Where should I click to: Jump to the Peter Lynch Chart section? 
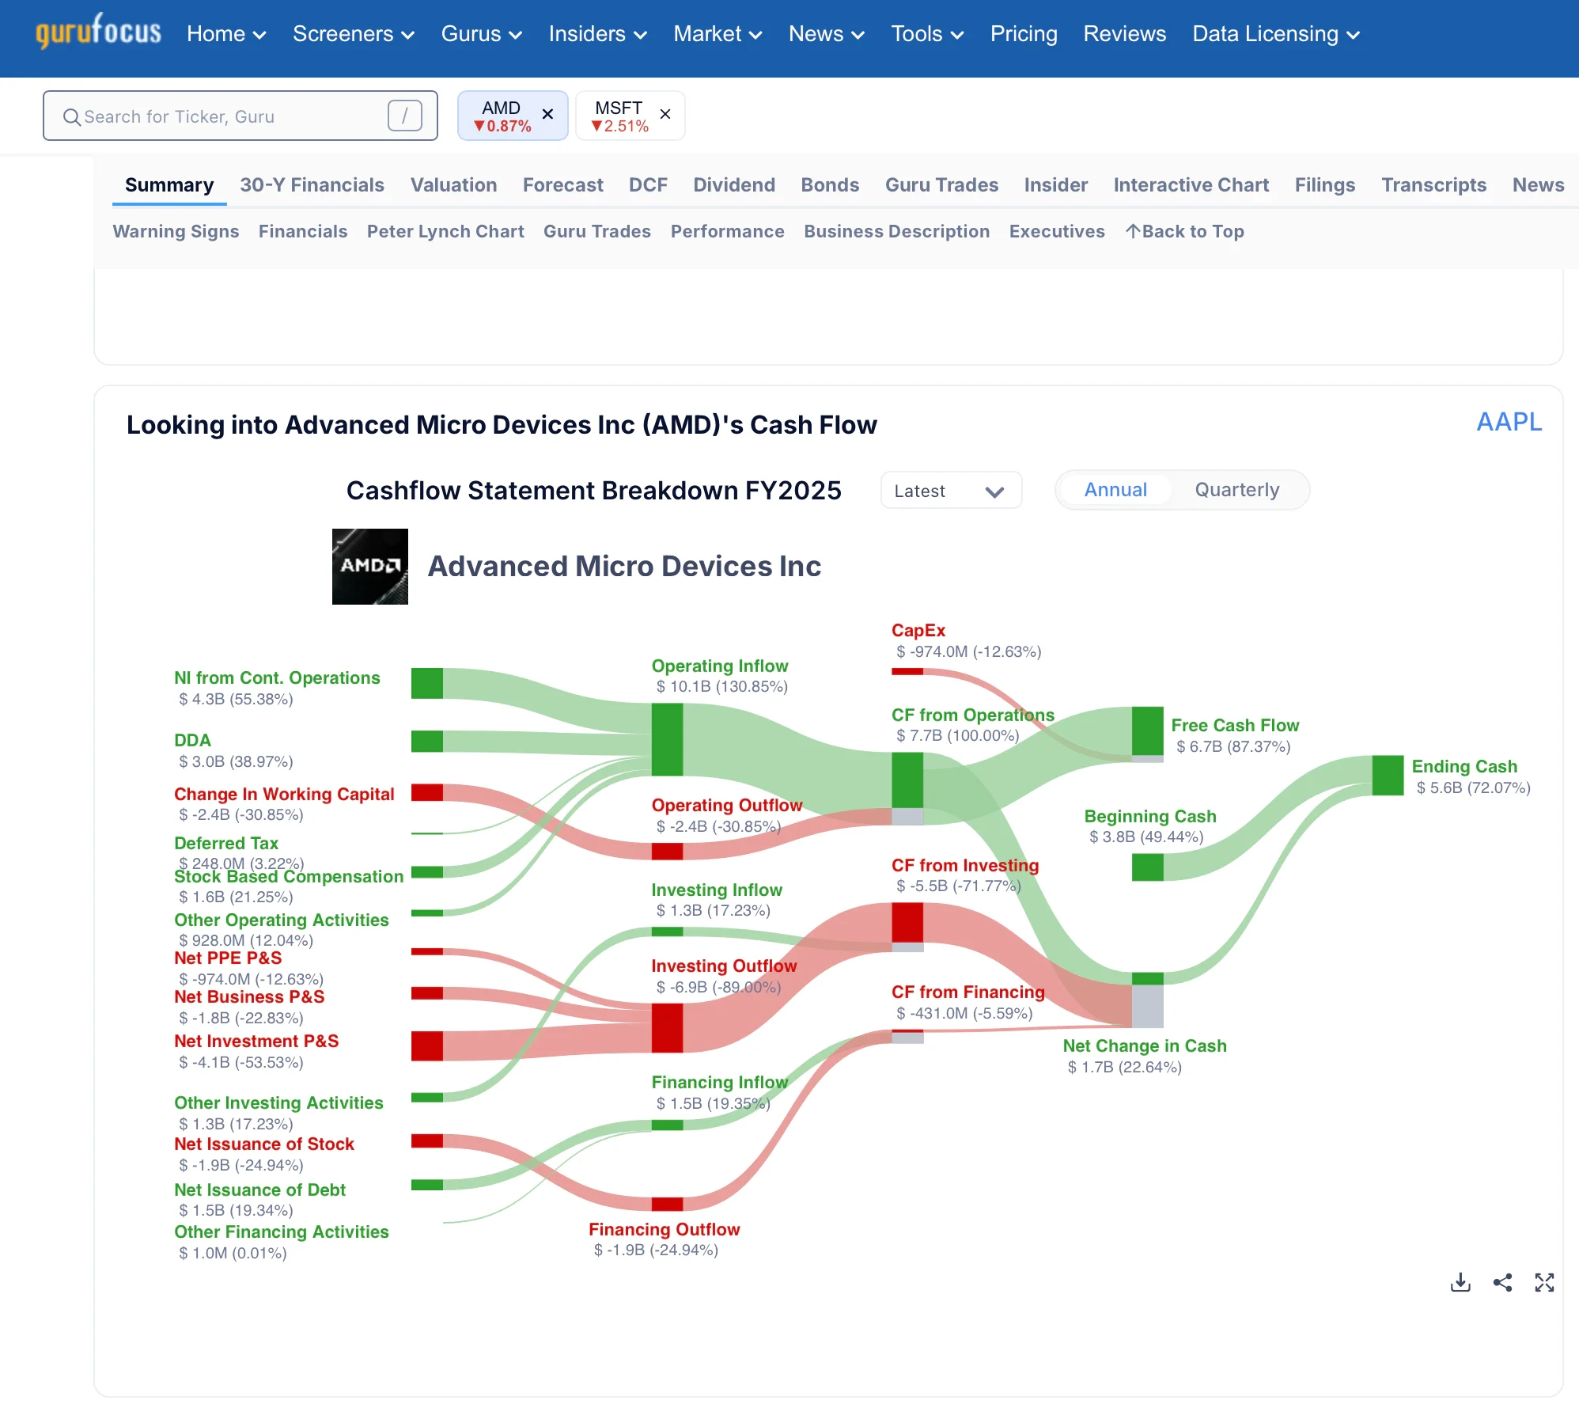[445, 231]
